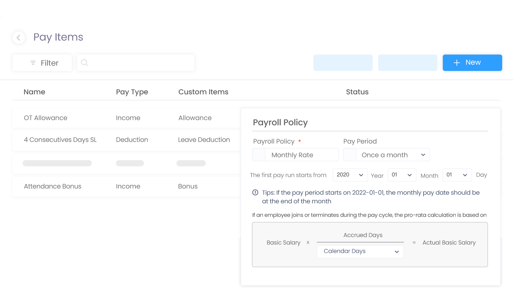The width and height of the screenshot is (513, 305).
Task: Click the plus icon on New button
Action: pos(457,63)
